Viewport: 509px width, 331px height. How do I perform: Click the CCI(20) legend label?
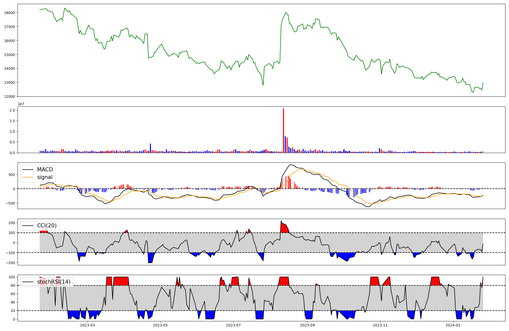[x=47, y=226]
